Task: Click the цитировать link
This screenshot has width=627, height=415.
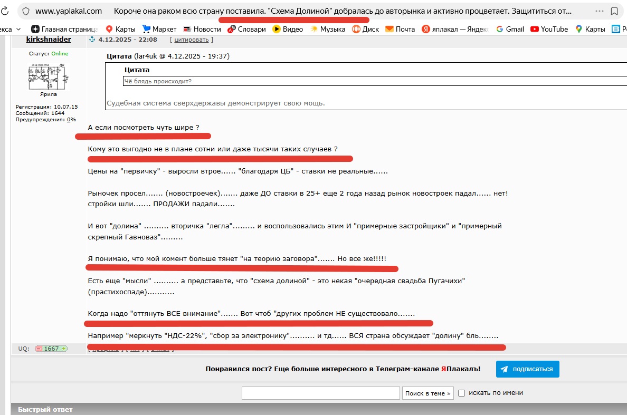Action: pyautogui.click(x=192, y=40)
